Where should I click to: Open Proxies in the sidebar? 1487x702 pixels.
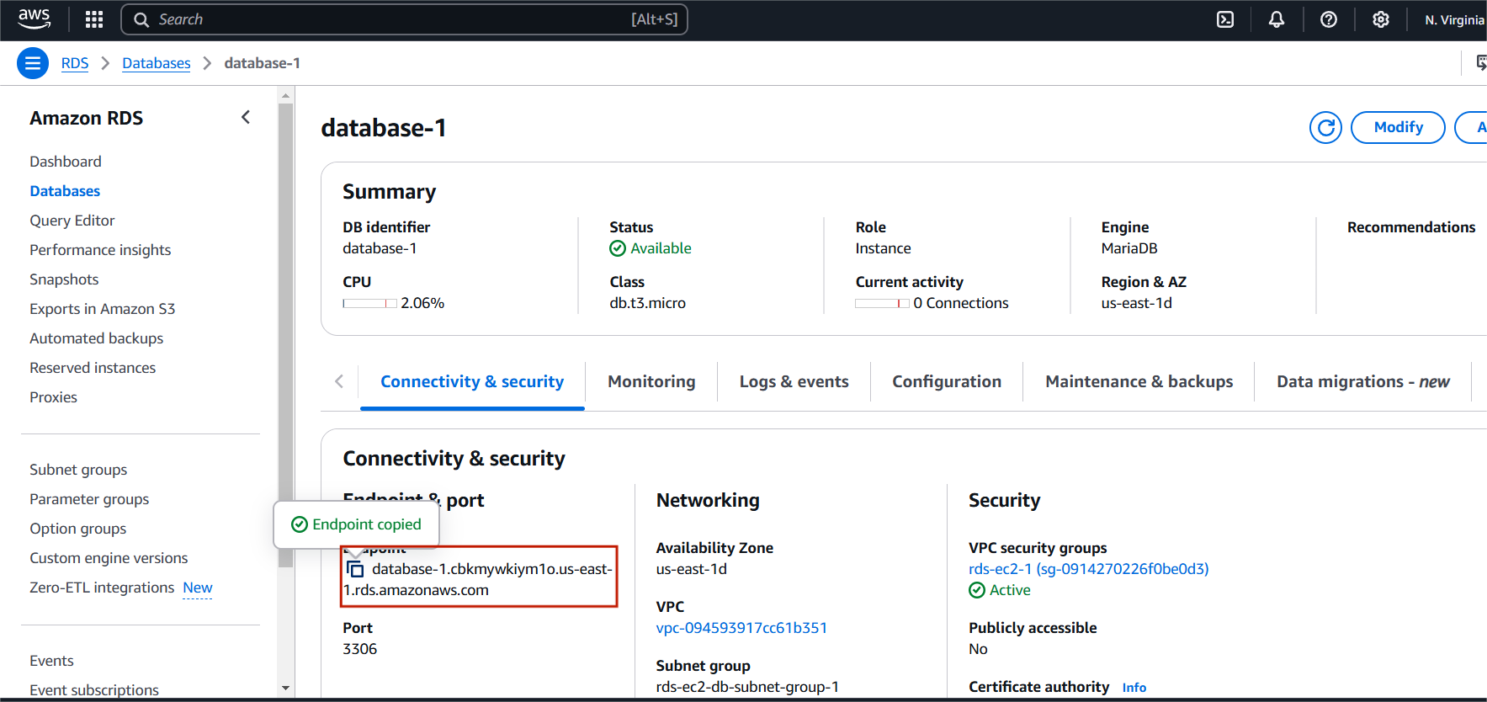53,396
